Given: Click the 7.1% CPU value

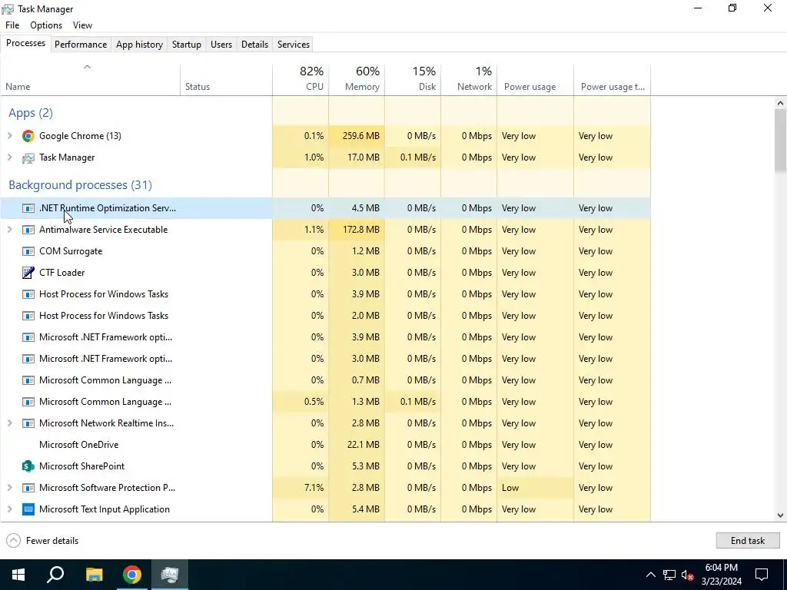Looking at the screenshot, I should coord(314,488).
